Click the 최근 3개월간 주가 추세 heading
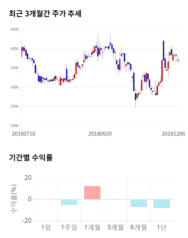 click(45, 14)
